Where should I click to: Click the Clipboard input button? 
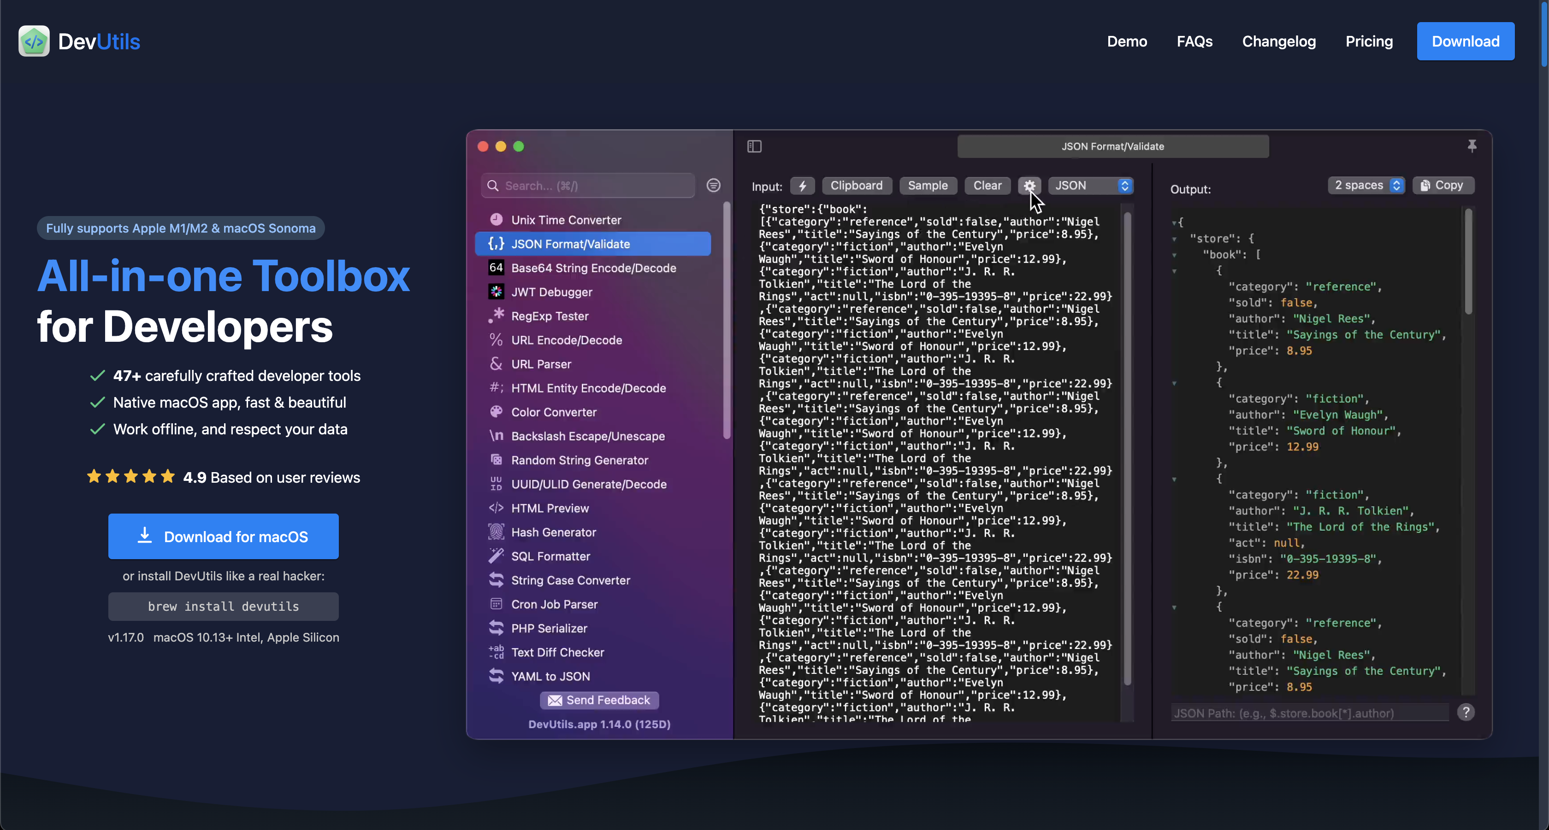pos(856,186)
